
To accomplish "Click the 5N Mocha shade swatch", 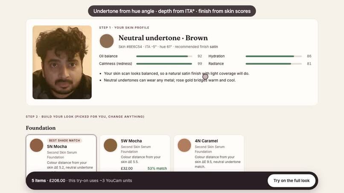I will pos(36,145).
